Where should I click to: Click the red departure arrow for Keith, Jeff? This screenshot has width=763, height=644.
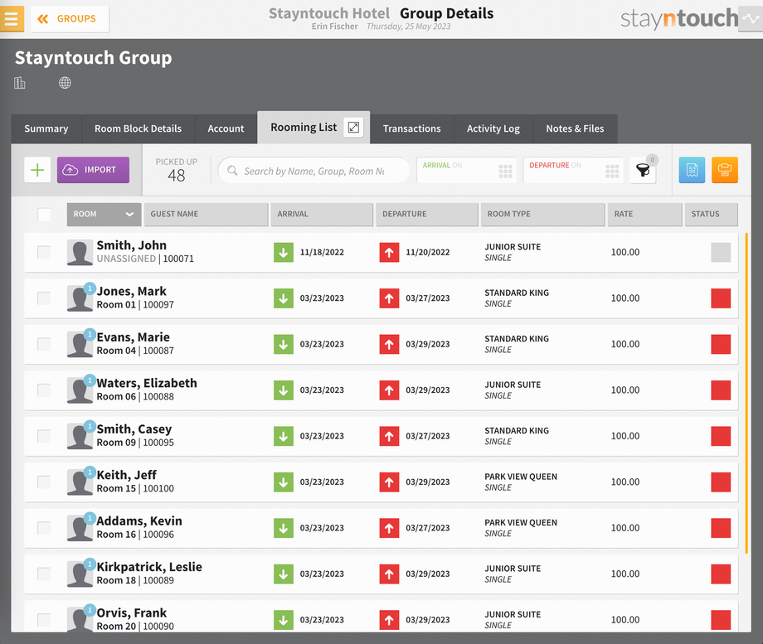pos(389,482)
